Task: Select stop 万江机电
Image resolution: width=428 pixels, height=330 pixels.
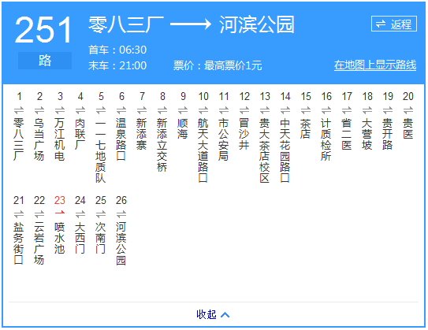Action: tap(60, 139)
